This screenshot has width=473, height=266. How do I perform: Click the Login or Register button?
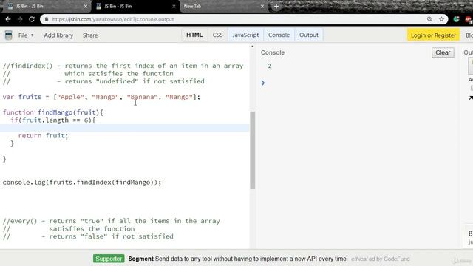click(433, 35)
